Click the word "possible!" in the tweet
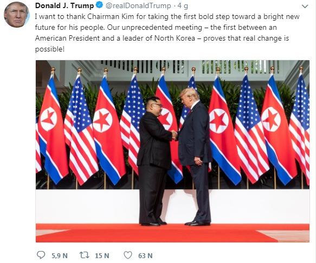The height and width of the screenshot is (263, 316). (x=50, y=49)
